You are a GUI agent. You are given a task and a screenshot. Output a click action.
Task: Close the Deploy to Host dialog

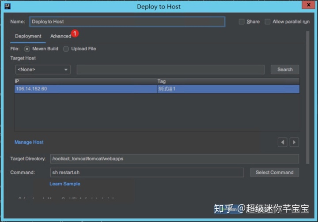pyautogui.click(x=308, y=5)
